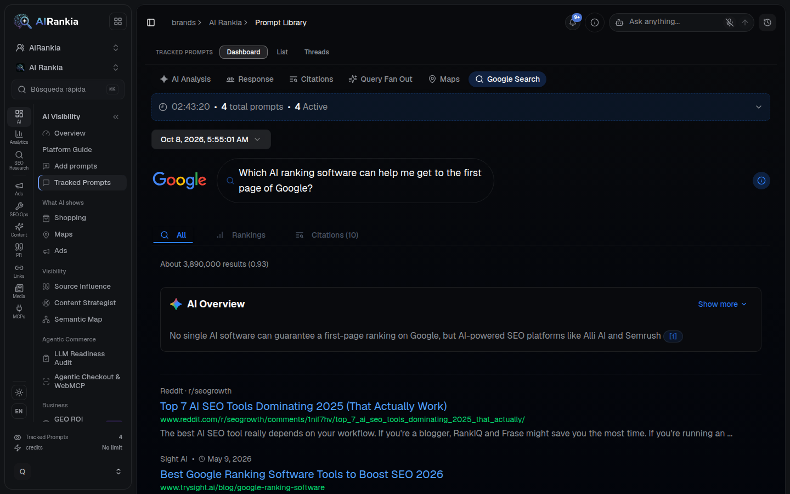Open Citations (10) results tab
790x494 pixels.
[327, 235]
